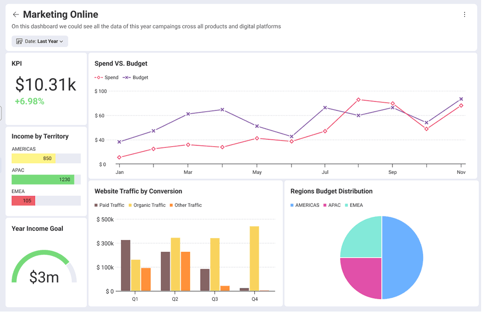Viewport: 483px width, 312px height.
Task: Click the Website Traffic by Conversion title
Action: pyautogui.click(x=139, y=192)
